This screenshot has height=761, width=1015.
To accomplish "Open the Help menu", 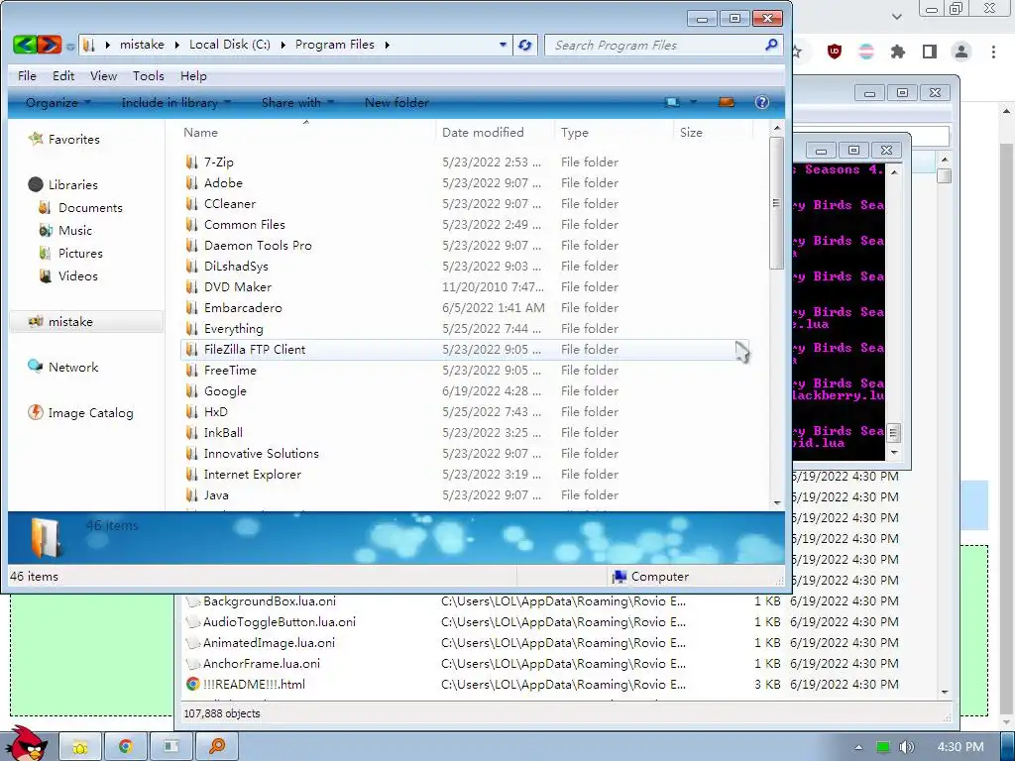I will pos(193,75).
